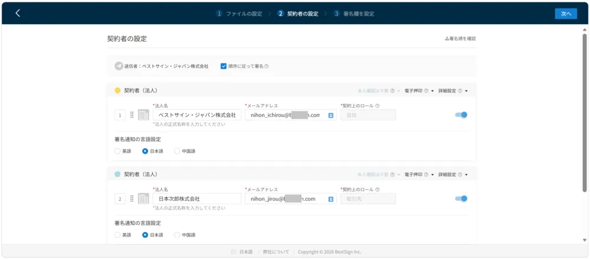Viewport: 590px width, 259px height.
Task: Click the 自社 role field
Action: pos(368,115)
